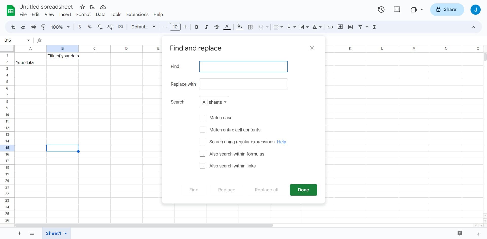Screen dimensions: 487x239
Task: Create a filter
Action: [x=360, y=27]
